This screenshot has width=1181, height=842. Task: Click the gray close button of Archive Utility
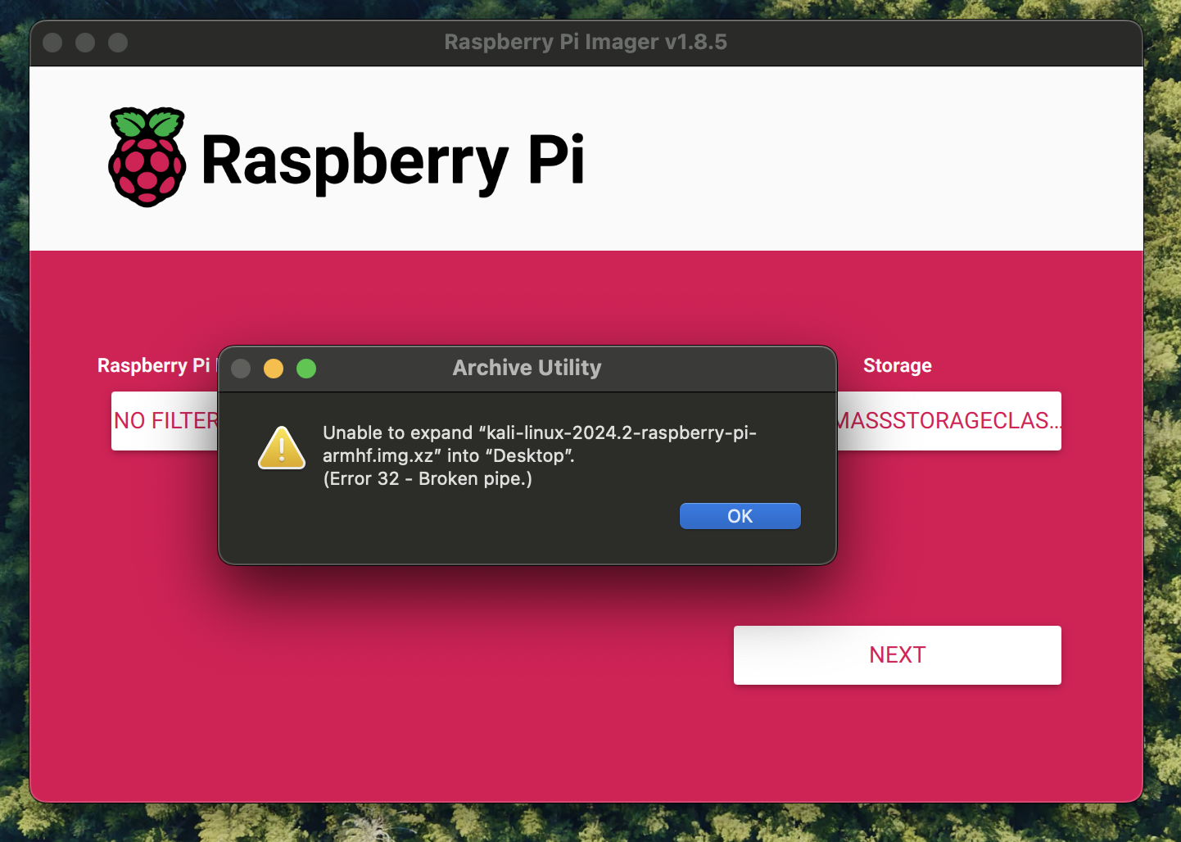[x=241, y=369]
